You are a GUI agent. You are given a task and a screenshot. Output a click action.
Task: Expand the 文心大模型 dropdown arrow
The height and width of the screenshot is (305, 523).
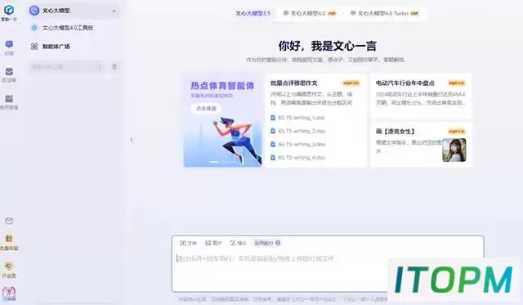114,11
